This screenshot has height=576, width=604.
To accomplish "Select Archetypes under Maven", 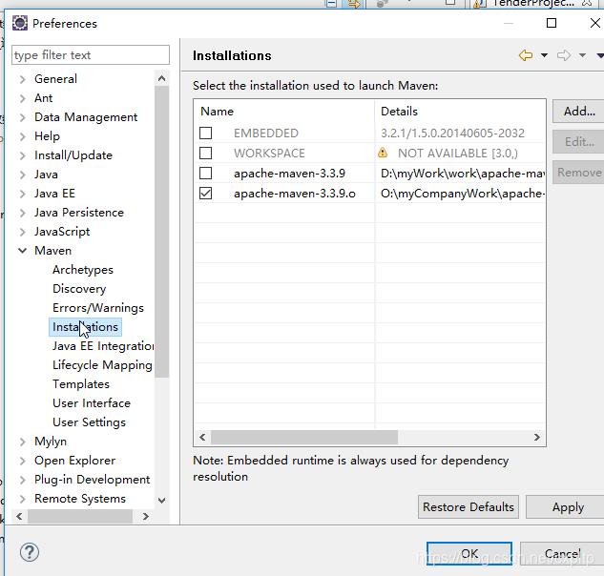I will tap(83, 270).
